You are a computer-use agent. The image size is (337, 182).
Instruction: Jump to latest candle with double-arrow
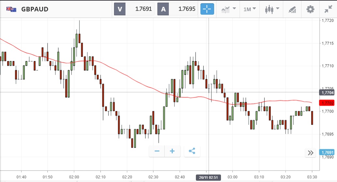(310, 153)
